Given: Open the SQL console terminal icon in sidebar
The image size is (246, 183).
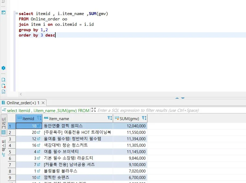Looking at the screenshot, I should (x=3, y=13).
